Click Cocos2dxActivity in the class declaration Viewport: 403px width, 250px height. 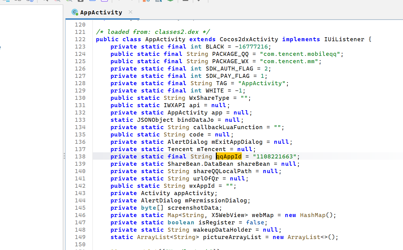point(249,39)
